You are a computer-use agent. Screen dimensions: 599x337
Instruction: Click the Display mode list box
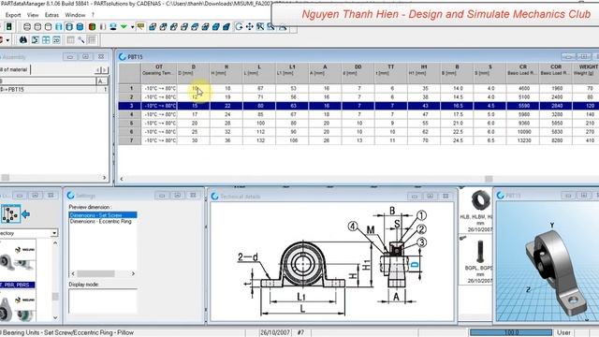(x=103, y=300)
